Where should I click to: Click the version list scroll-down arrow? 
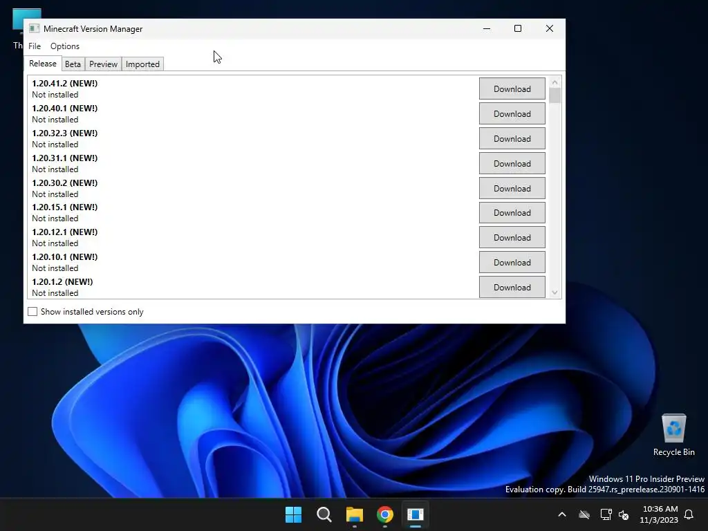click(x=555, y=292)
